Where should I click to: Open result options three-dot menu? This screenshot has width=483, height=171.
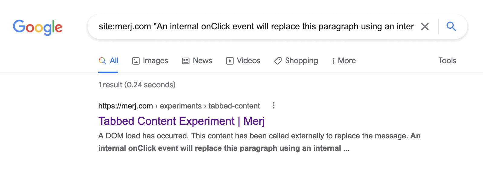274,105
